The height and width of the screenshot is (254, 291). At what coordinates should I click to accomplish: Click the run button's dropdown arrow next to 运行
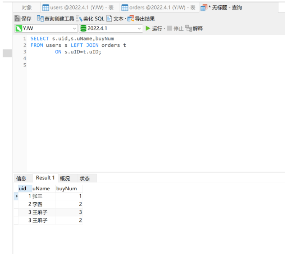point(164,28)
